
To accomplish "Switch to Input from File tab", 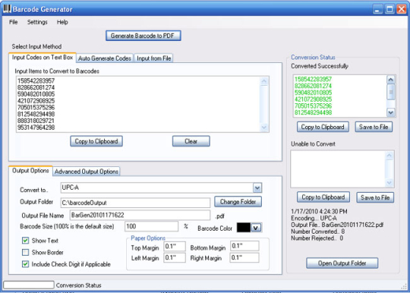I will 153,58.
